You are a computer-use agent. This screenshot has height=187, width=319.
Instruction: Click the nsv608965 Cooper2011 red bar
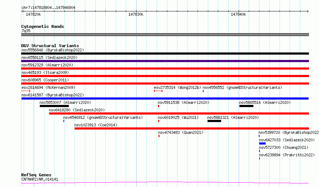(x=165, y=84)
